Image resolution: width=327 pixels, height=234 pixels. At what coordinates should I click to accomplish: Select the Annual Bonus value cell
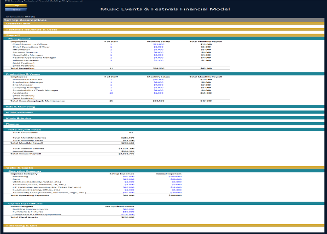128,151
